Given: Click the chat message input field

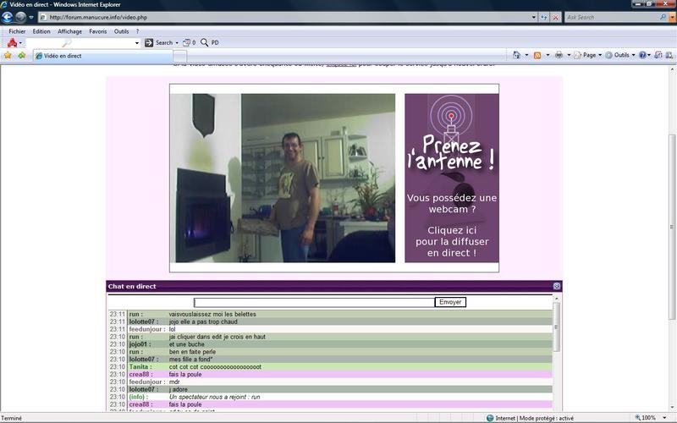Looking at the screenshot, I should pyautogui.click(x=314, y=302).
